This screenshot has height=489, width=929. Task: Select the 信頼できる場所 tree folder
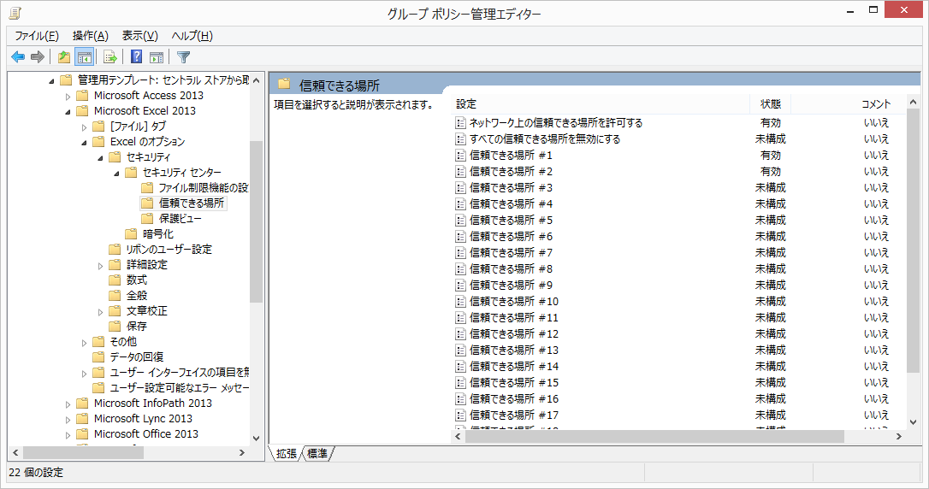click(191, 203)
